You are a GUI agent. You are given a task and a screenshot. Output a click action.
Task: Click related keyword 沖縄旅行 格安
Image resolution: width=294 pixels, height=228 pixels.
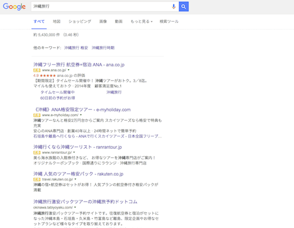[76, 48]
